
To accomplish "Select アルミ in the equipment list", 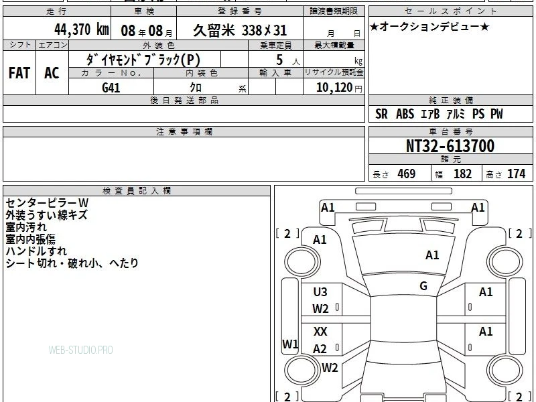I will 456,114.
